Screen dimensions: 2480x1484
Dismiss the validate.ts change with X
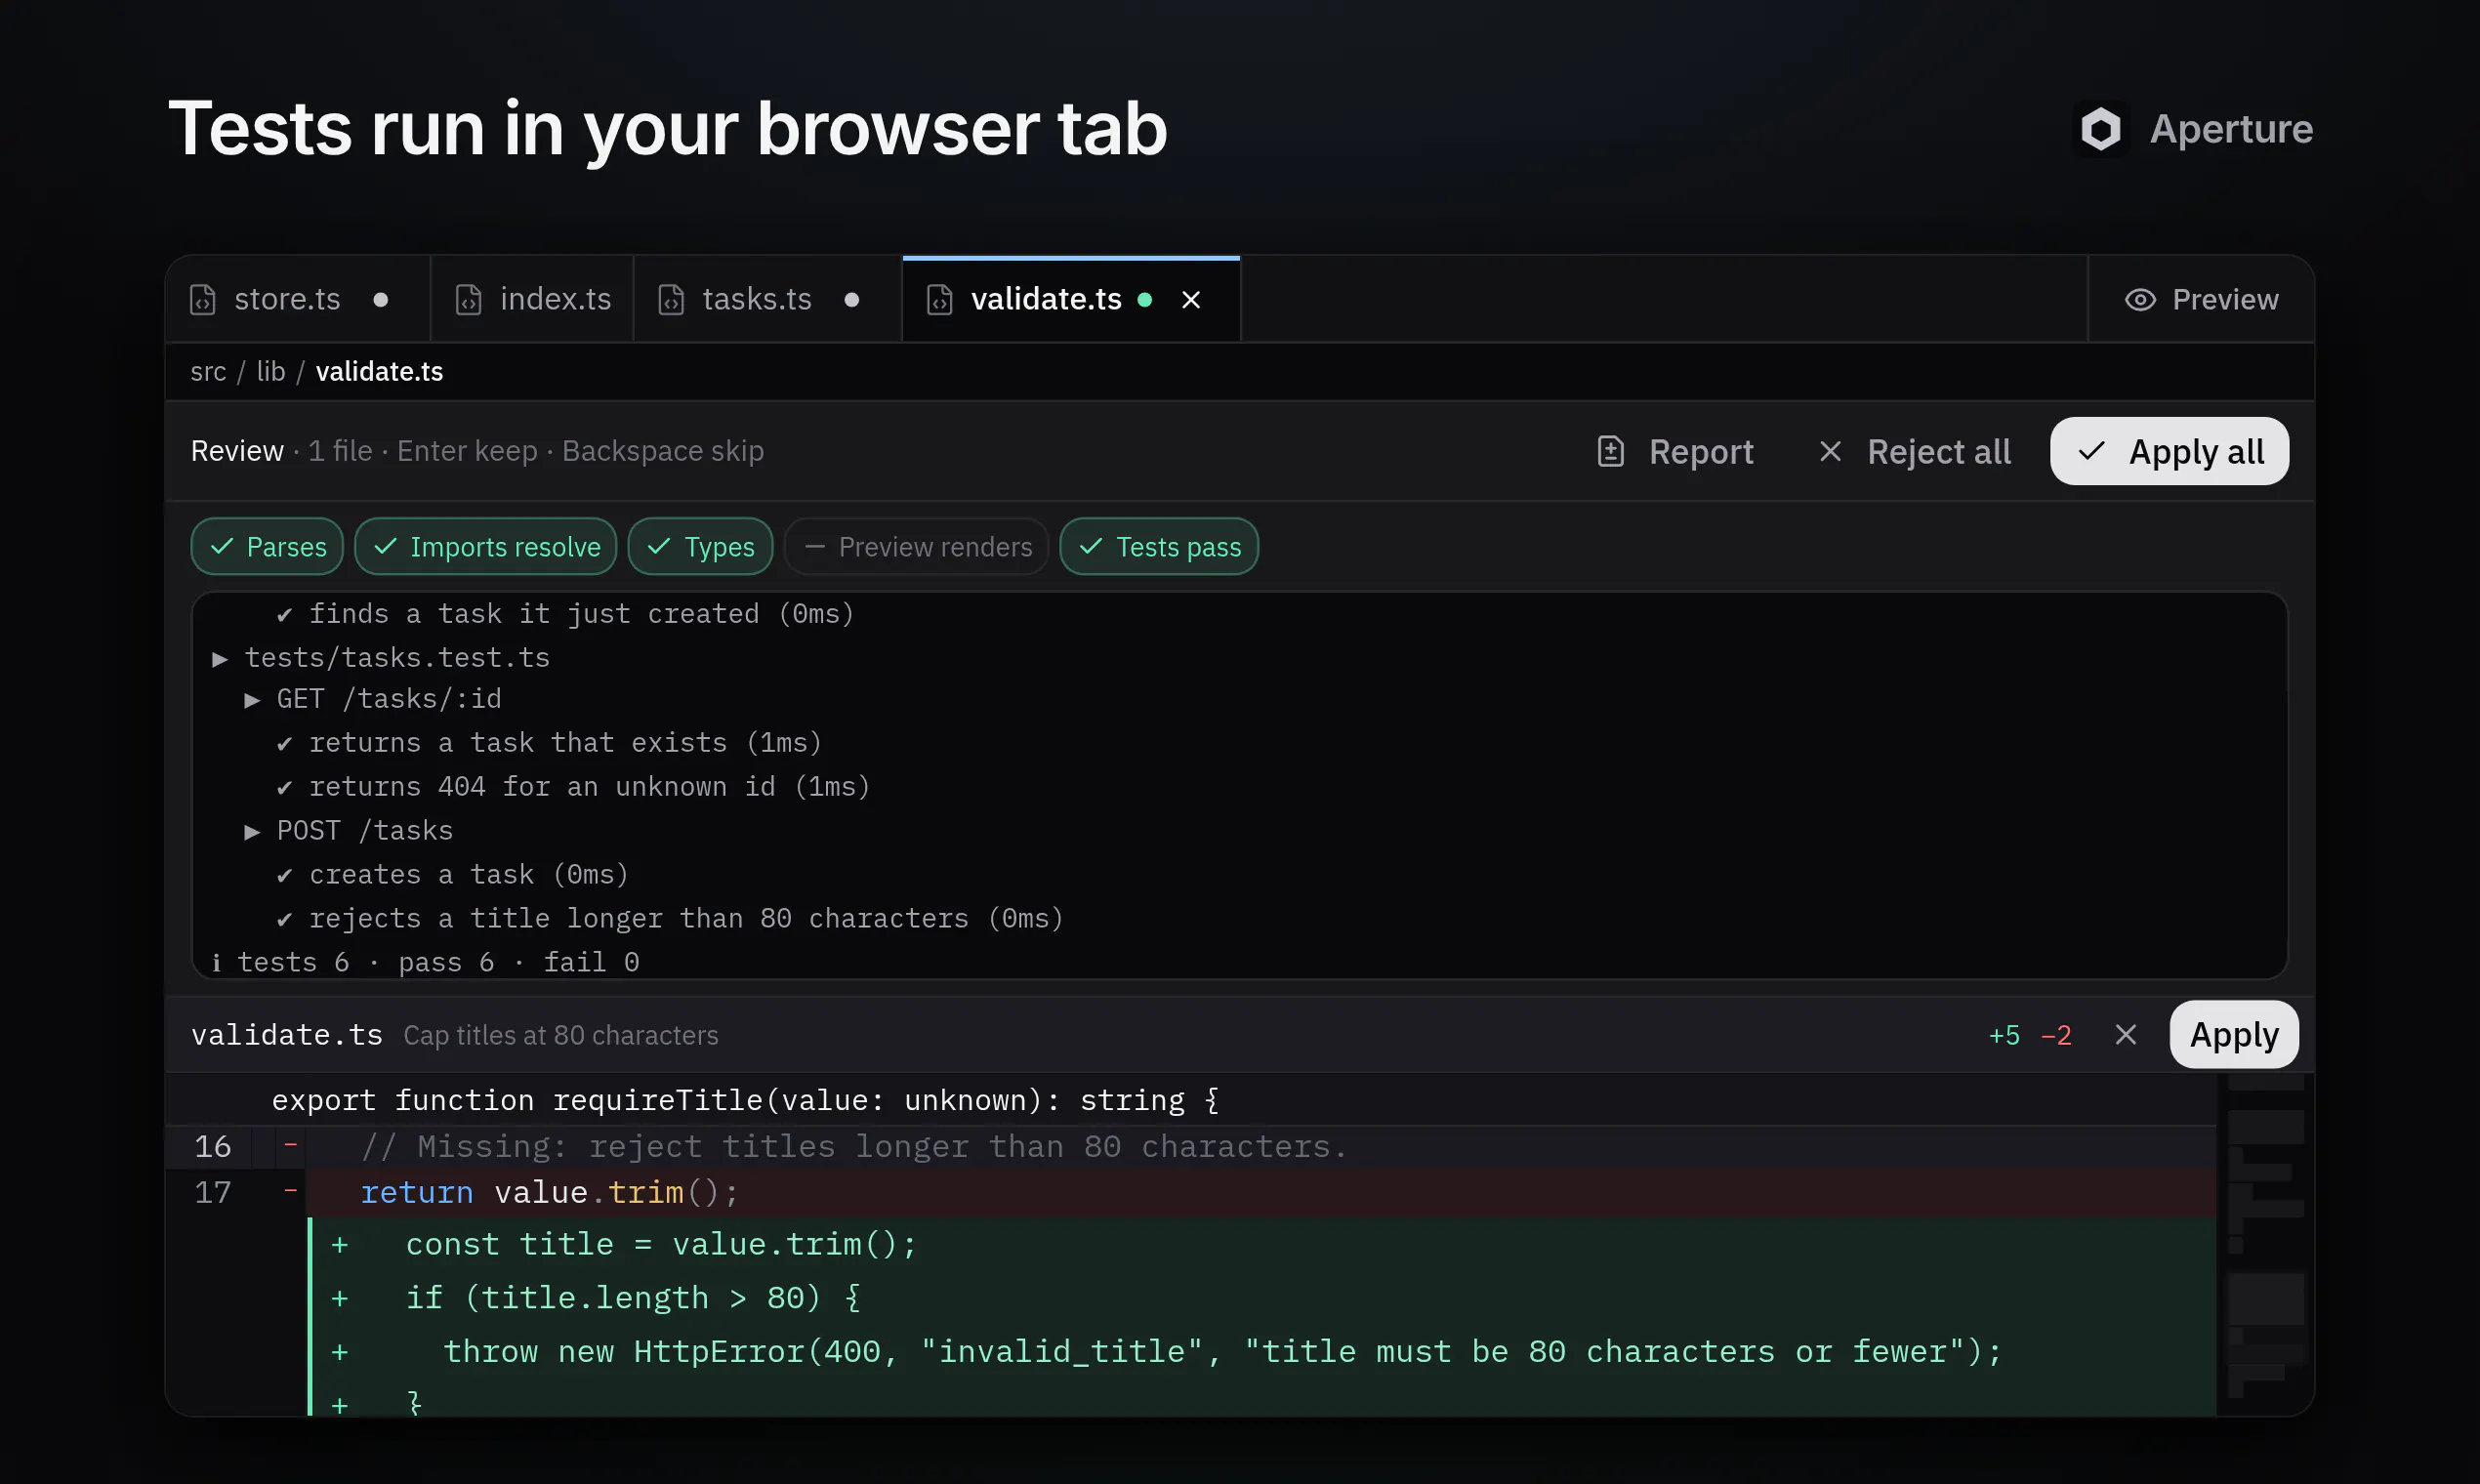click(x=2126, y=1035)
